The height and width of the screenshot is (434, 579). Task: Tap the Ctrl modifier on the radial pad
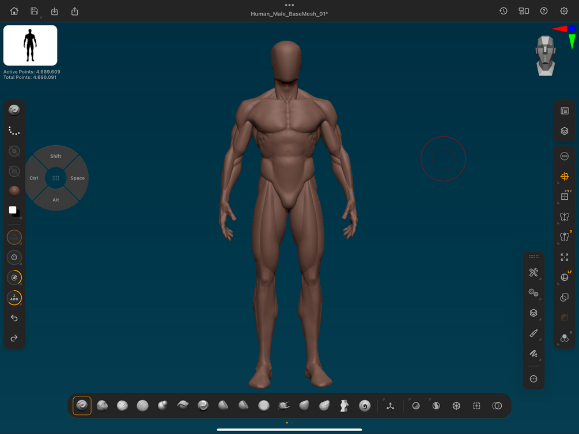34,178
